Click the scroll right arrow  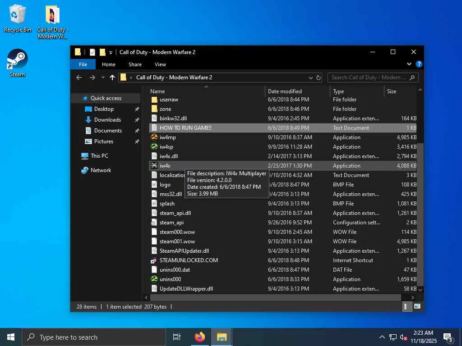[413, 297]
